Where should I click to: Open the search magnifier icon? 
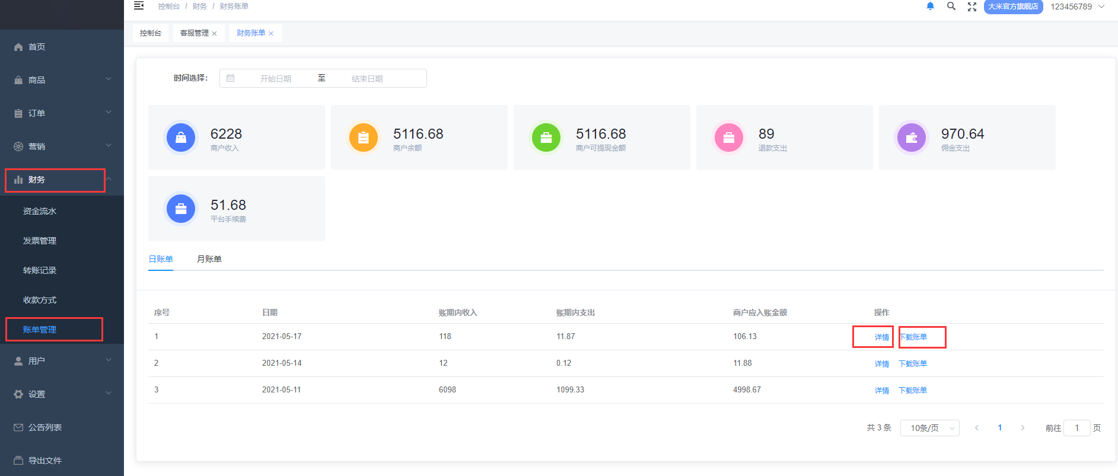[x=951, y=7]
